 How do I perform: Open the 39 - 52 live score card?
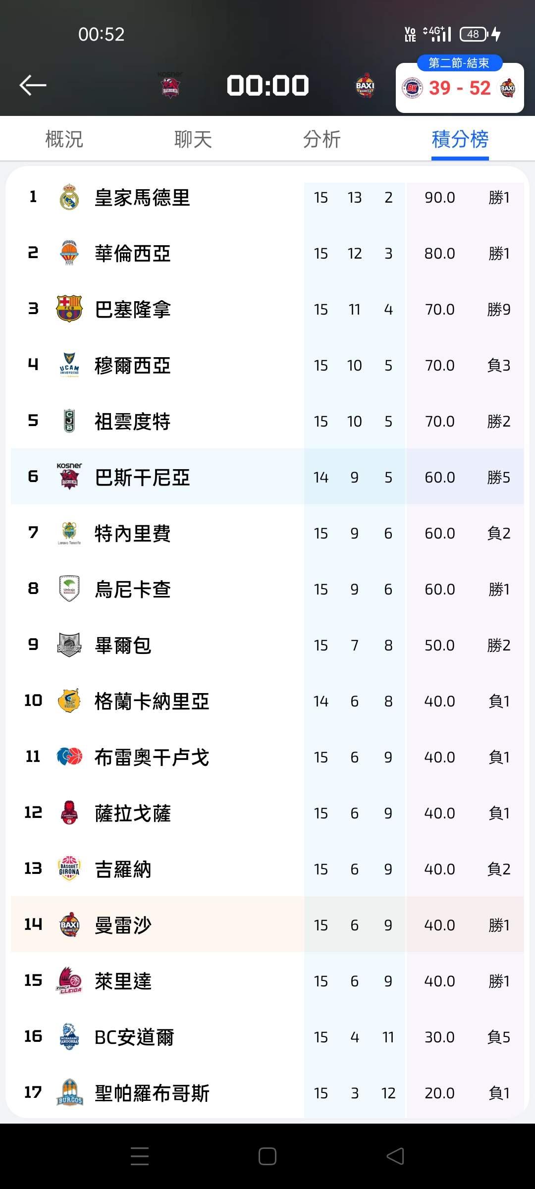[459, 88]
